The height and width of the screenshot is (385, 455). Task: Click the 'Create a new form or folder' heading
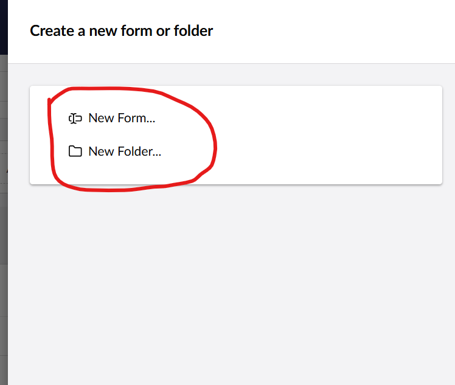tap(121, 31)
